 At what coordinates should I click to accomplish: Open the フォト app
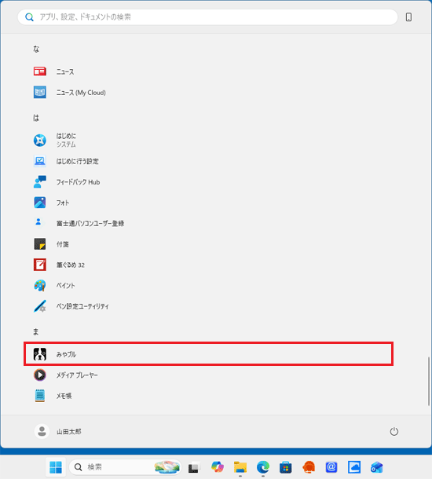208,203
